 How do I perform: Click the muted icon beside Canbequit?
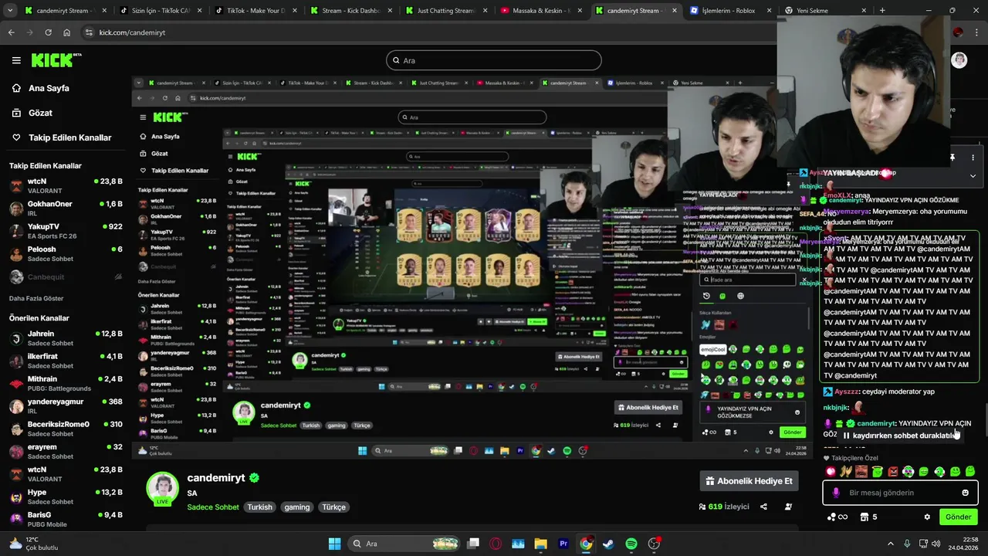point(118,276)
